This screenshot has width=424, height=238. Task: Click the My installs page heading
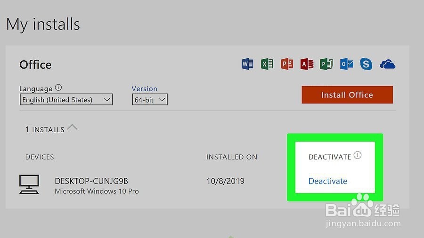[43, 24]
